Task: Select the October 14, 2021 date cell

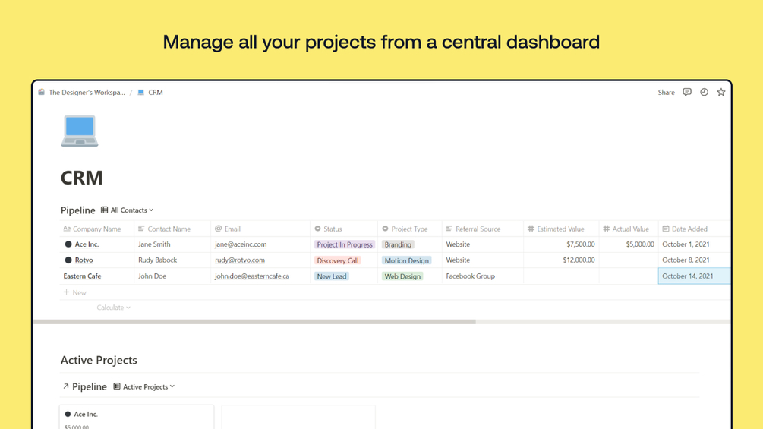Action: pos(694,276)
